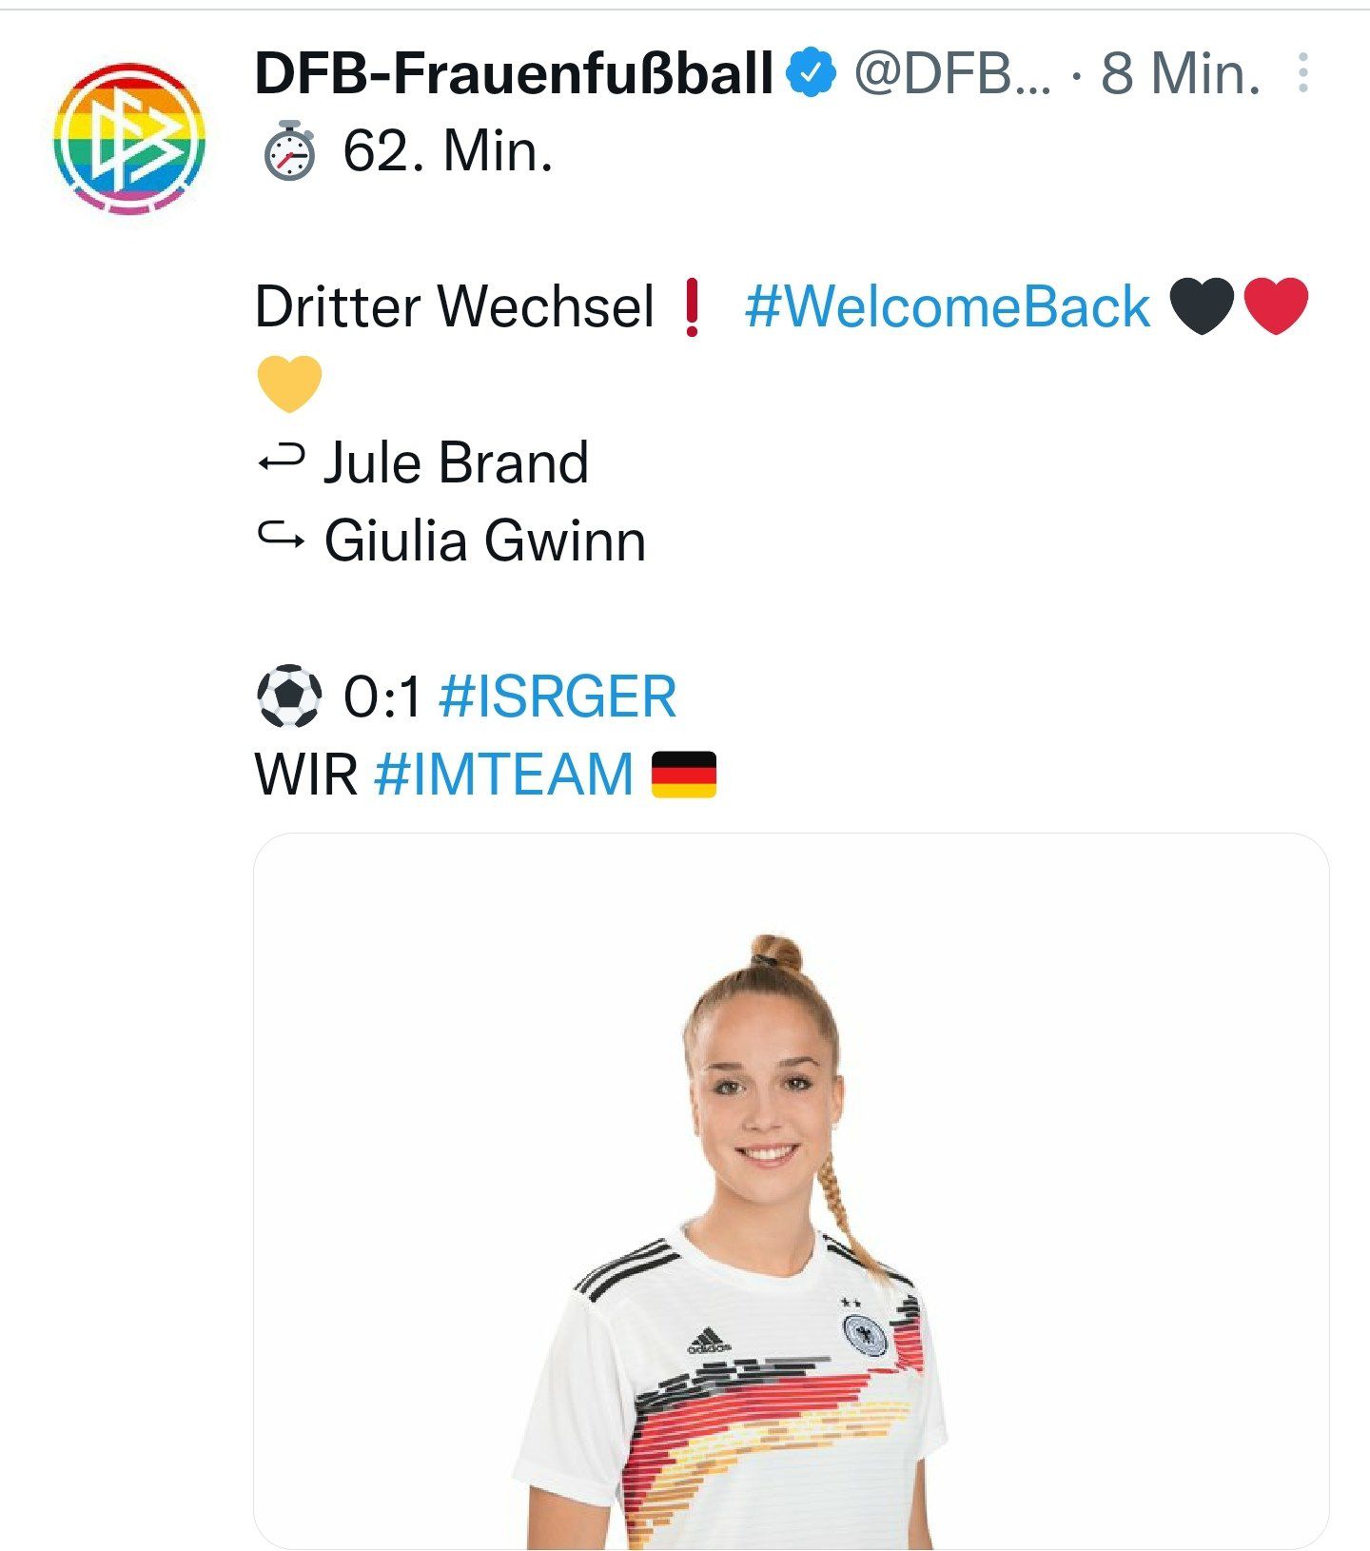1370x1551 pixels.
Task: Open the @DFB… handle
Action: pyautogui.click(x=952, y=73)
